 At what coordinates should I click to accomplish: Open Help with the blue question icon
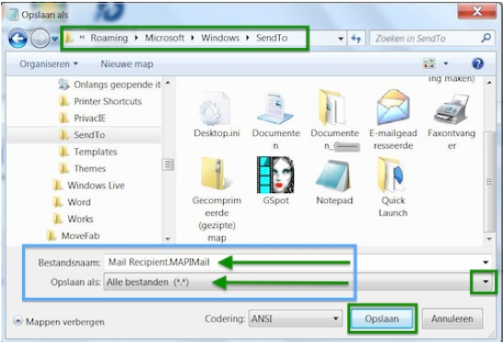477,63
